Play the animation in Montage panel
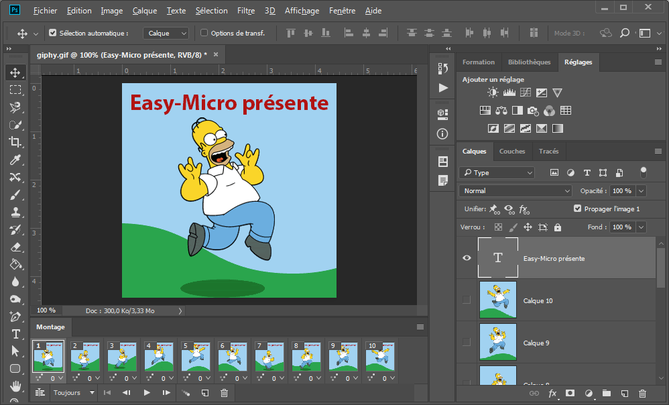Viewport: 669px width, 405px height. 147,393
